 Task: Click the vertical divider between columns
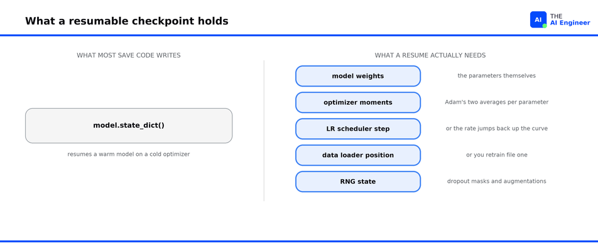pyautogui.click(x=264, y=130)
